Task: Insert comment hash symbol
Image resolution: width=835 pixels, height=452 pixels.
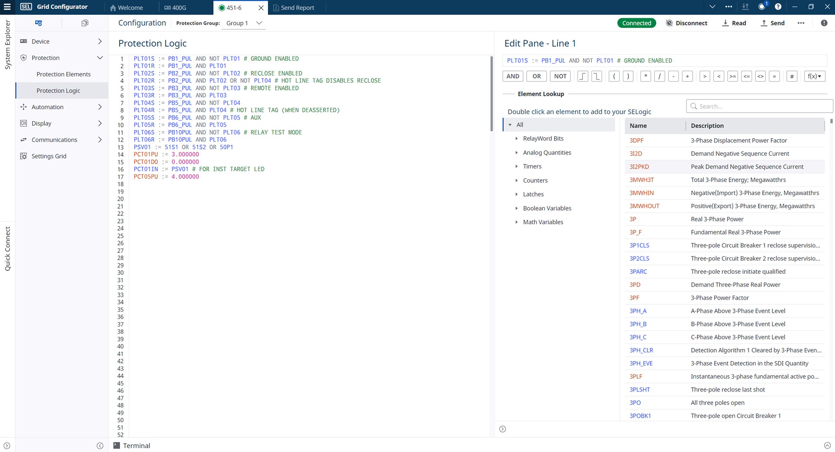Action: 792,76
